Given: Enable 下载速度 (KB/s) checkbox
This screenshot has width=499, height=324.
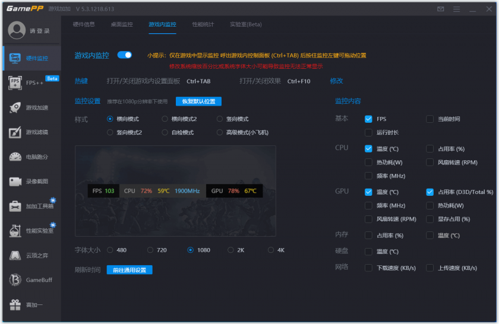Looking at the screenshot, I should (368, 268).
